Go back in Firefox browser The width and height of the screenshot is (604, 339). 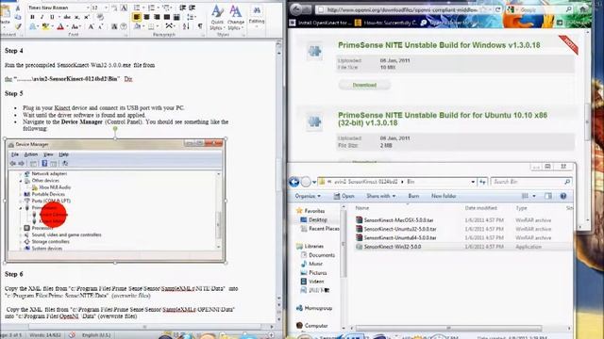coord(296,9)
